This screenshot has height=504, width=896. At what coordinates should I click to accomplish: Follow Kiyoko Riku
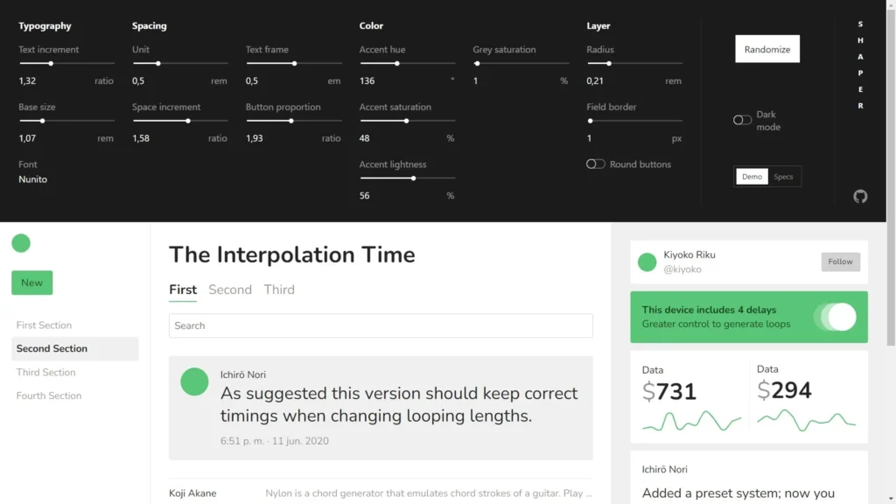[x=840, y=262]
